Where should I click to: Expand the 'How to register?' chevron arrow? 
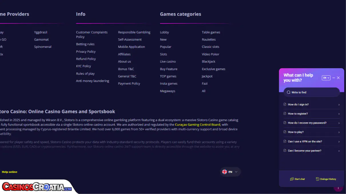pos(339,114)
